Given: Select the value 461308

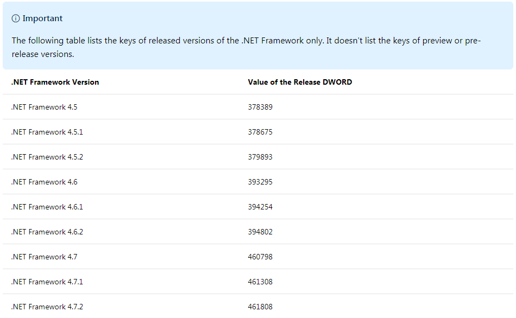Looking at the screenshot, I should [260, 282].
